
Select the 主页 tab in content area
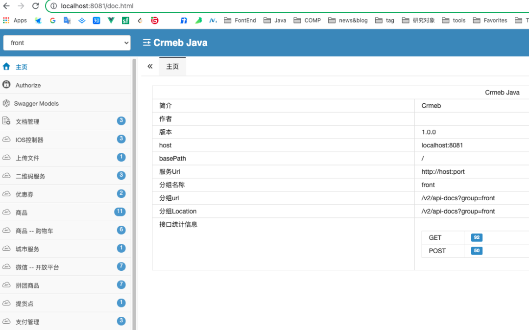(x=172, y=67)
